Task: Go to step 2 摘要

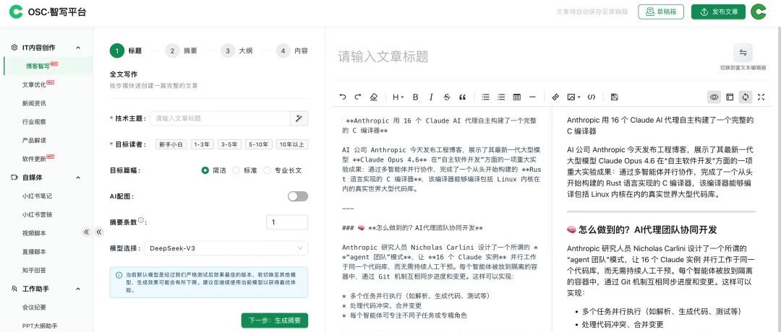Action: point(182,51)
